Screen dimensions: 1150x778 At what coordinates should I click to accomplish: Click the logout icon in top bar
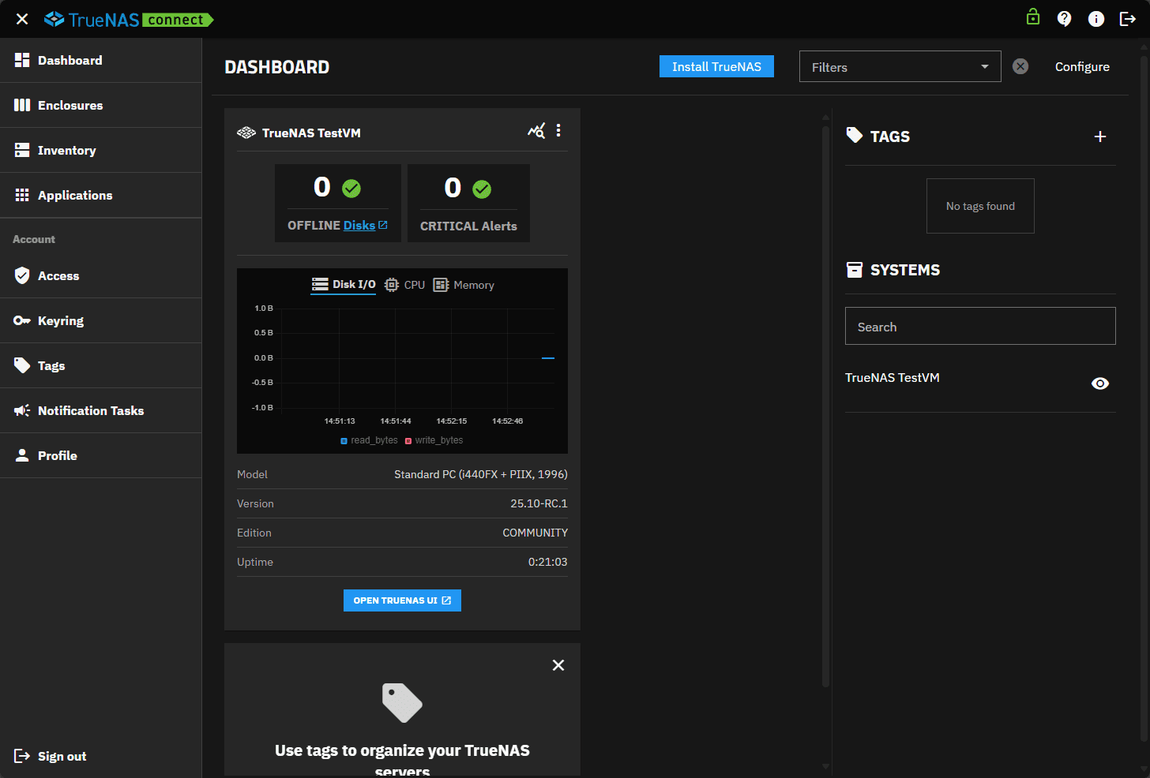click(x=1128, y=19)
